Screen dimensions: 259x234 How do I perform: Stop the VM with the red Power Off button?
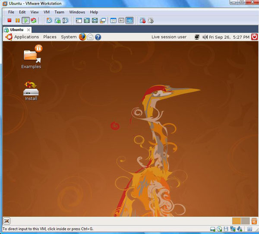9,20
